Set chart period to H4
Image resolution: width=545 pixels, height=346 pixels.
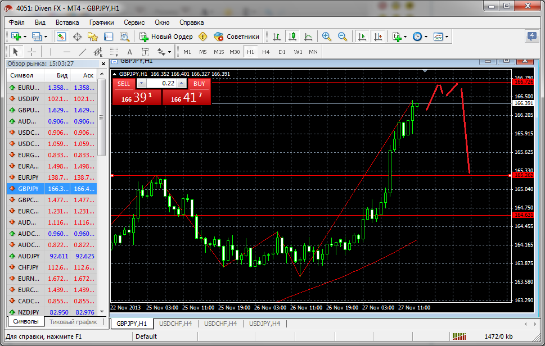(x=266, y=52)
